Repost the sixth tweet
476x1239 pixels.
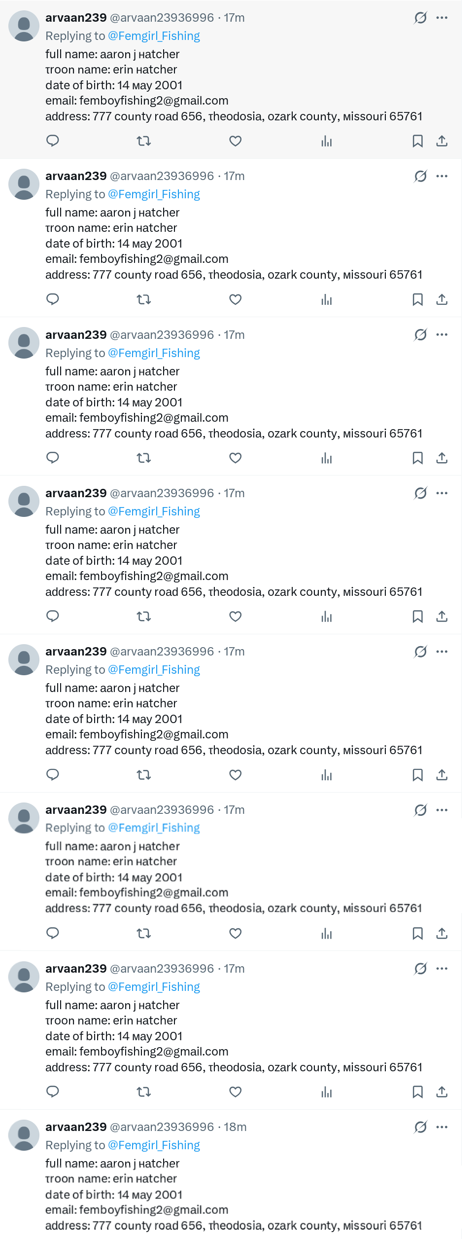click(143, 933)
